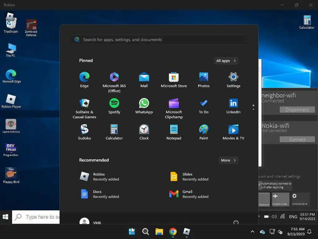Image resolution: width=318 pixels, height=239 pixels.
Task: Launch the Sudoku pinned app
Action: pyautogui.click(x=84, y=132)
